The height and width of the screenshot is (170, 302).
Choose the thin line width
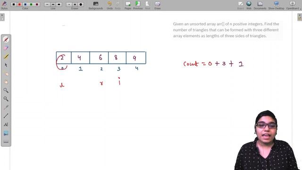[47, 4]
